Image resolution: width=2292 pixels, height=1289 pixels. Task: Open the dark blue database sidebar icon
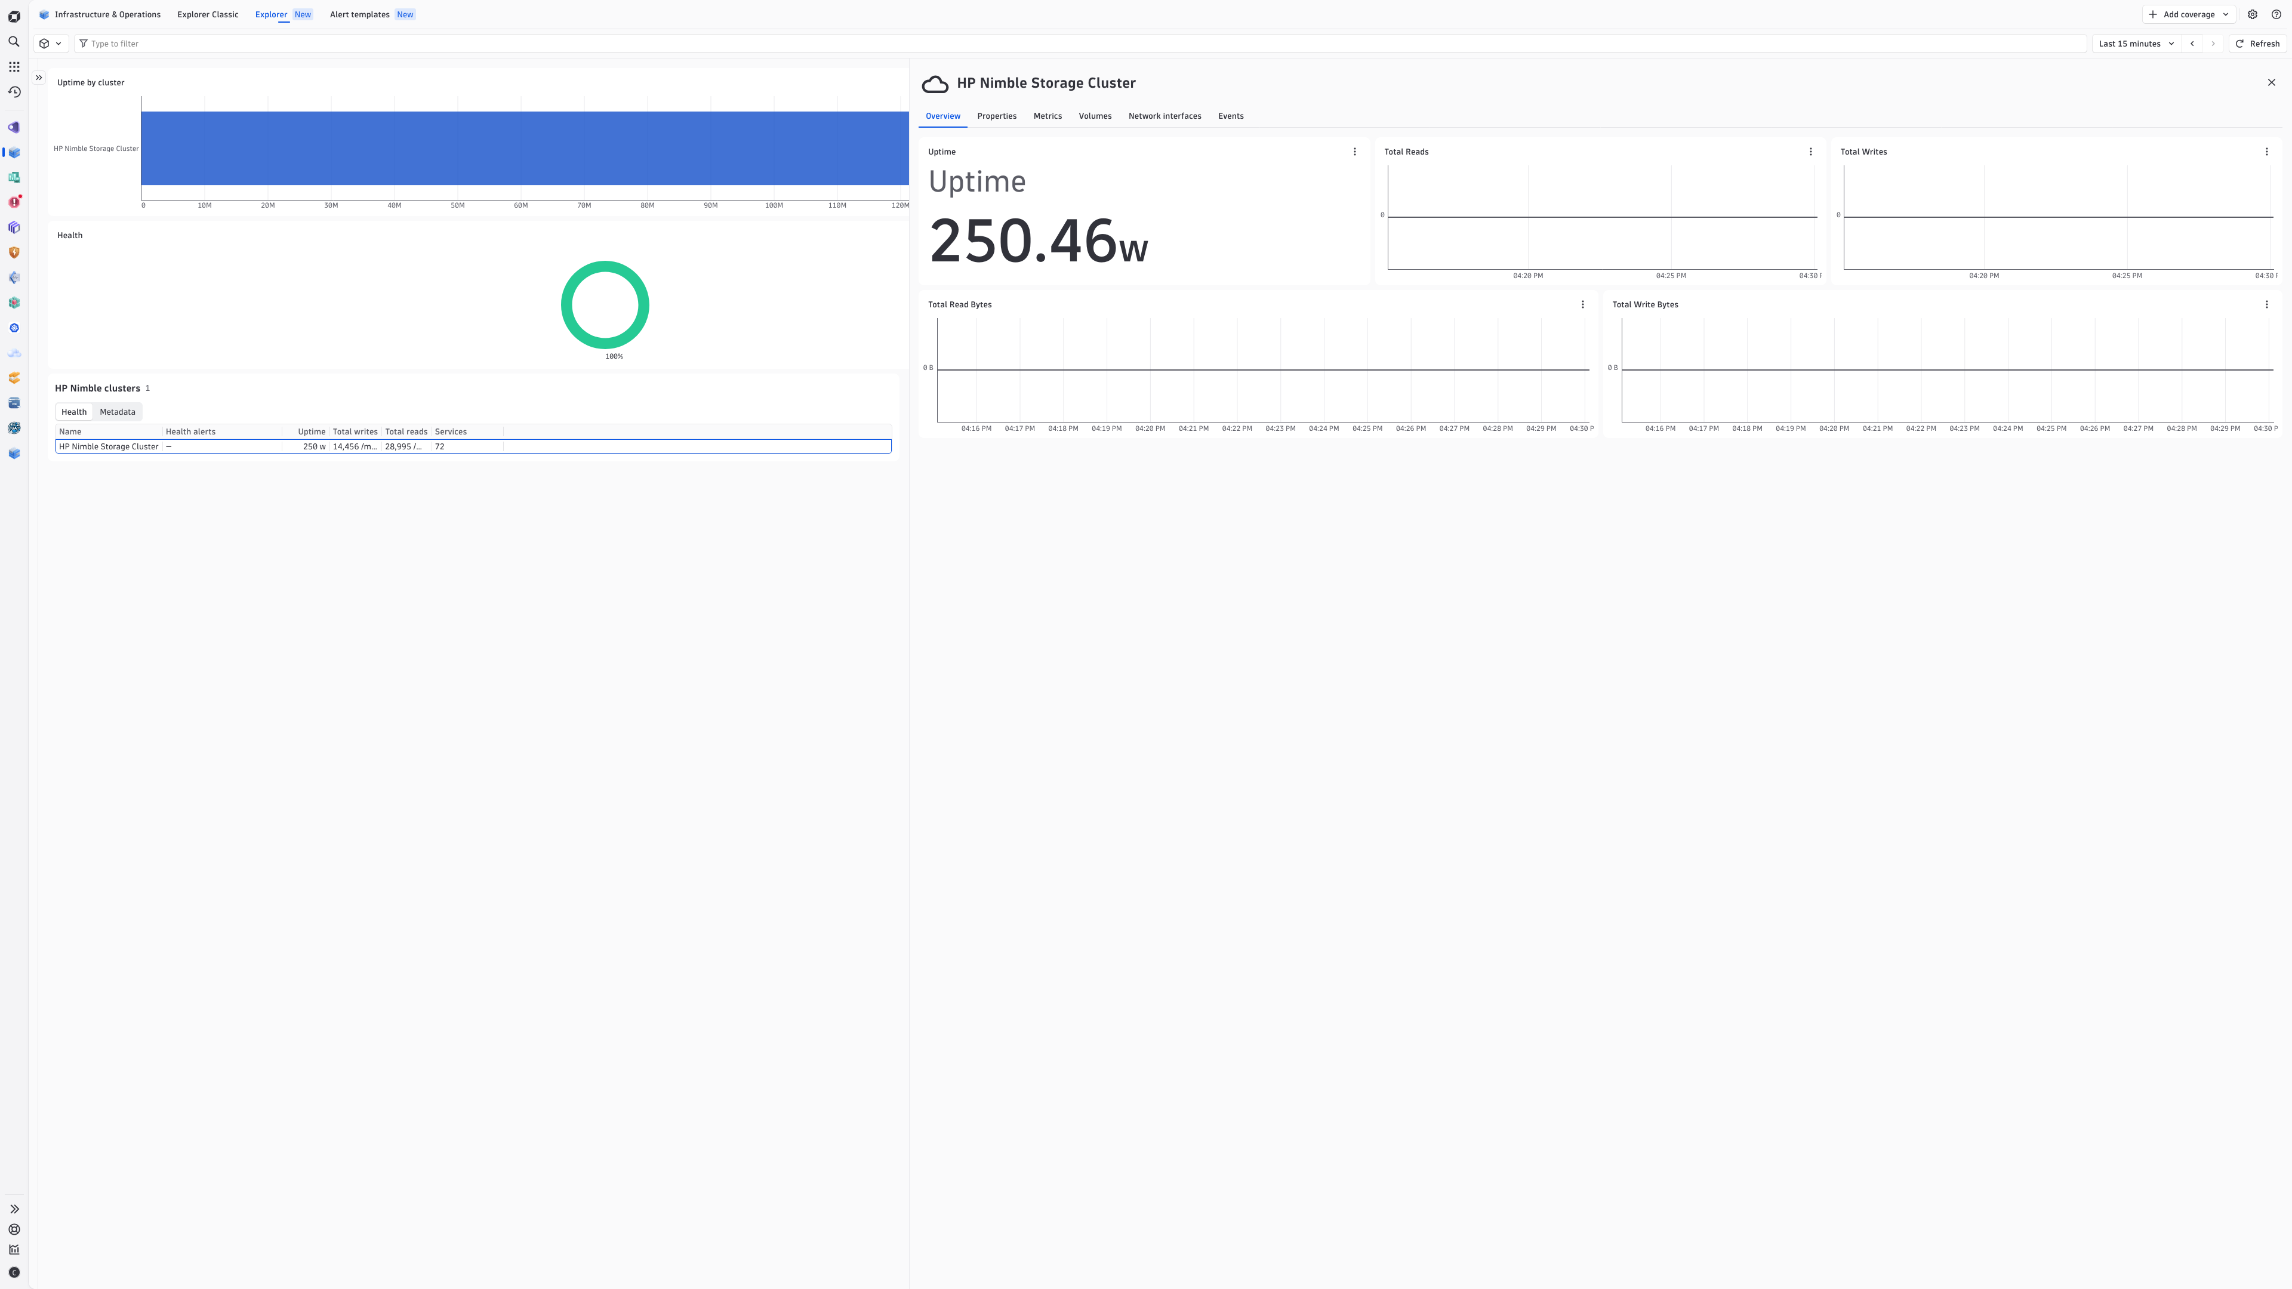pos(14,403)
